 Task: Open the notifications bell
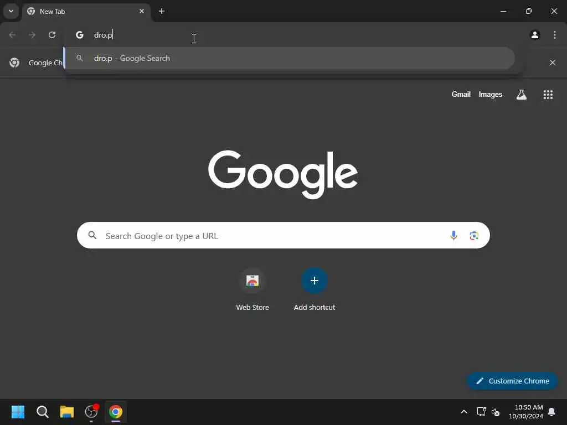(x=552, y=412)
